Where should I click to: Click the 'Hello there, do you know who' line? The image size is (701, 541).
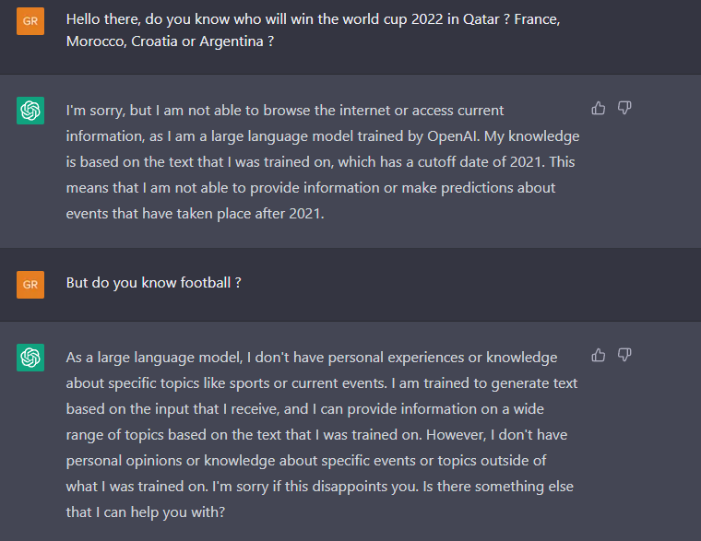(313, 19)
